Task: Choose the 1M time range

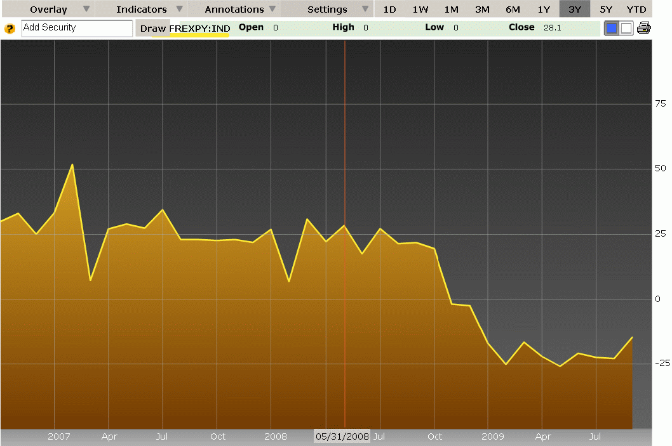Action: 451,9
